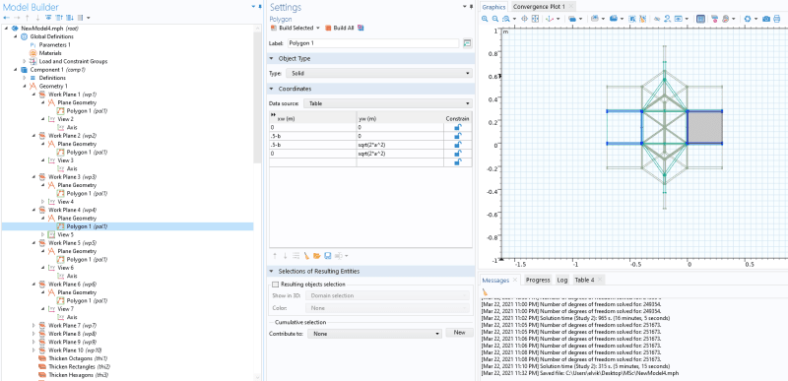This screenshot has width=788, height=381.
Task: Open the Data source dropdown showing Table
Action: (x=387, y=103)
